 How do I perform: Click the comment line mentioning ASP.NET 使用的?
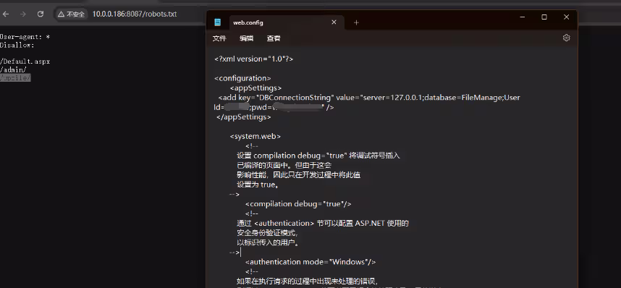click(x=323, y=224)
